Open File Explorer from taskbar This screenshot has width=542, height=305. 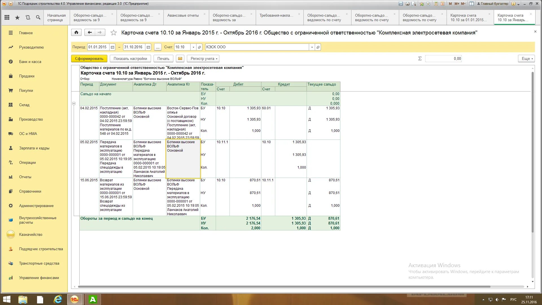[x=23, y=299]
